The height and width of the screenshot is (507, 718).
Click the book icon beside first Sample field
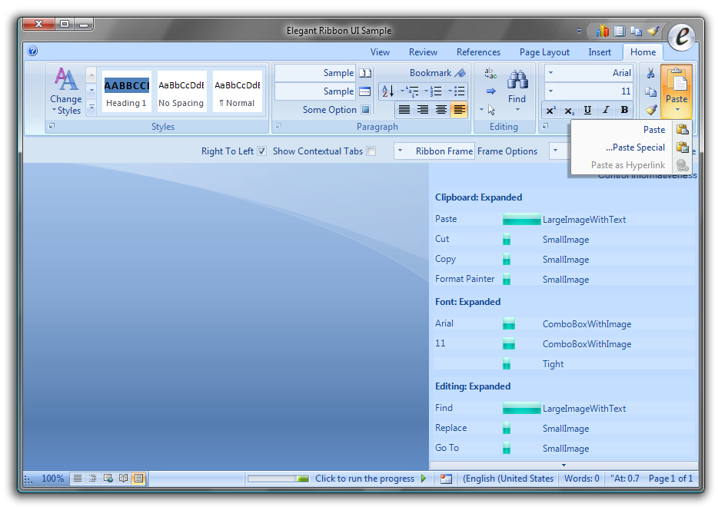coord(365,73)
